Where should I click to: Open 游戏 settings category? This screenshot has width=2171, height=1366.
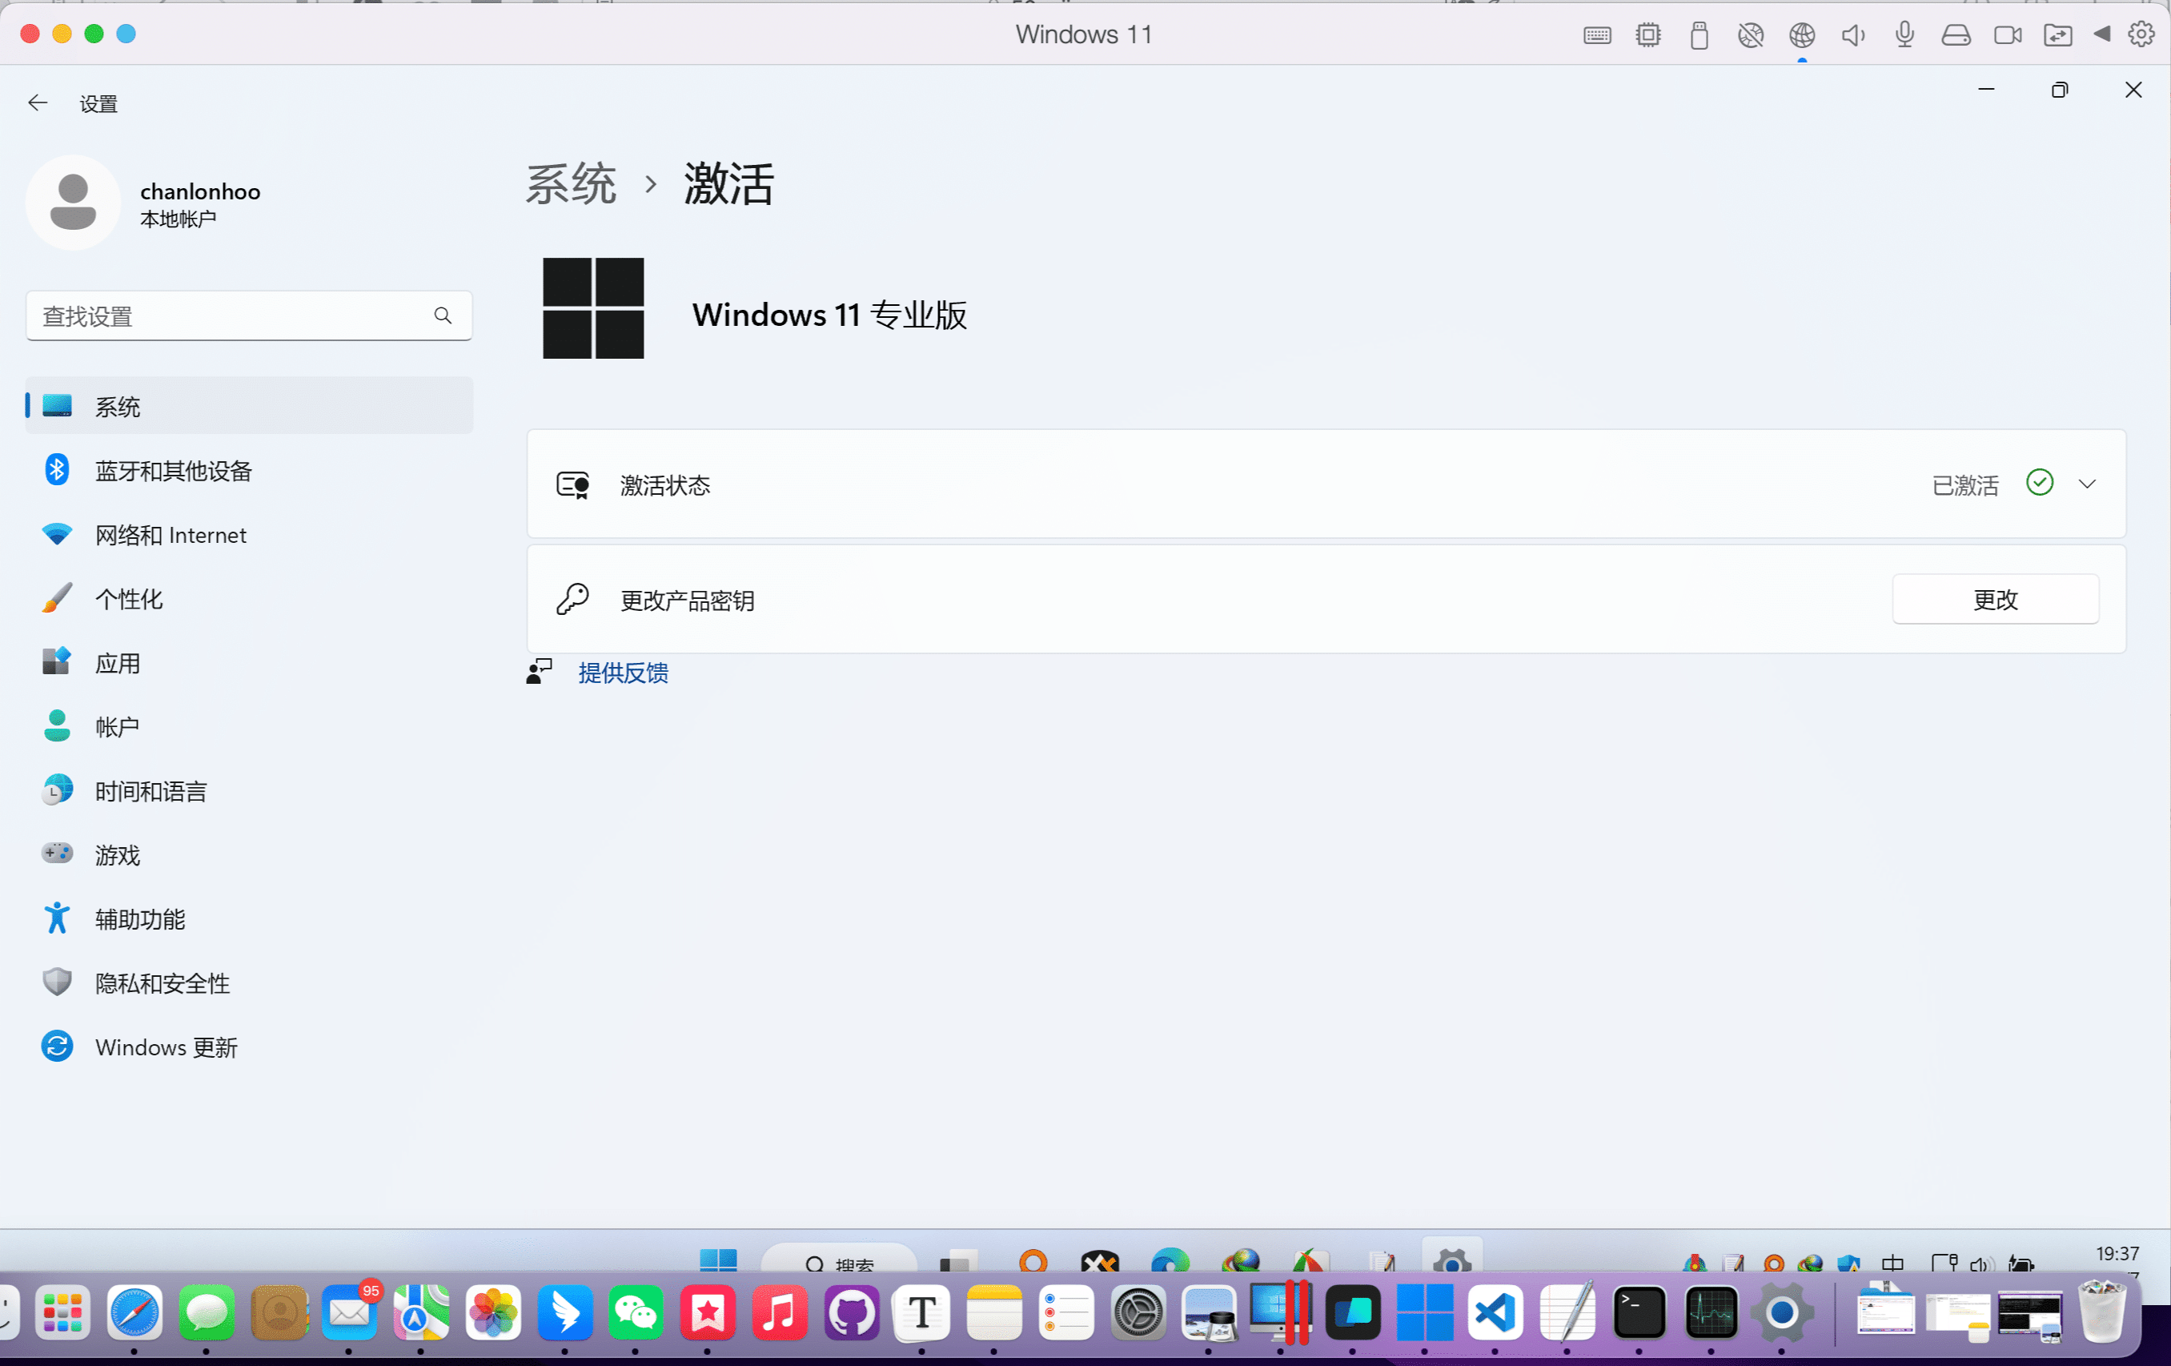click(x=249, y=854)
